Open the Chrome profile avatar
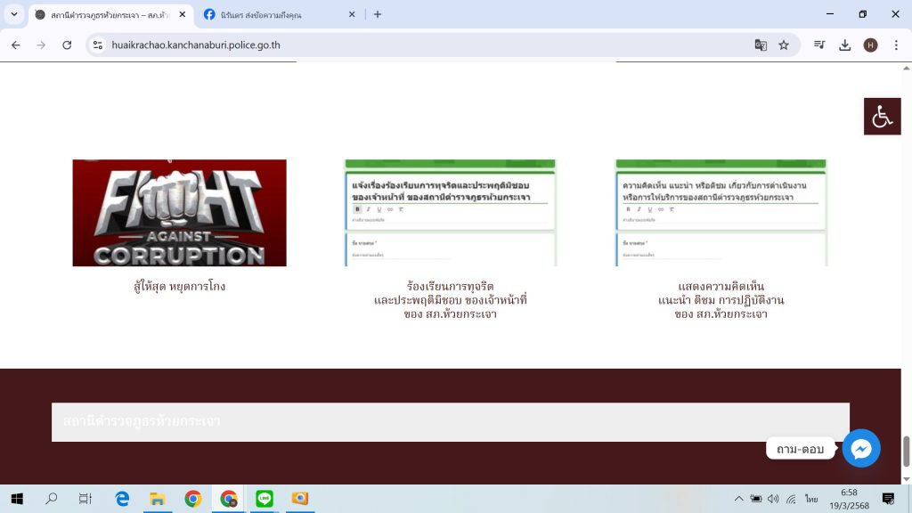The image size is (912, 513). [870, 45]
